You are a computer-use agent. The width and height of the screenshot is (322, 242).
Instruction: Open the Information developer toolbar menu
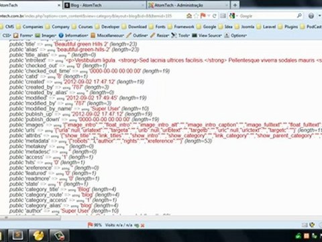tap(74, 36)
